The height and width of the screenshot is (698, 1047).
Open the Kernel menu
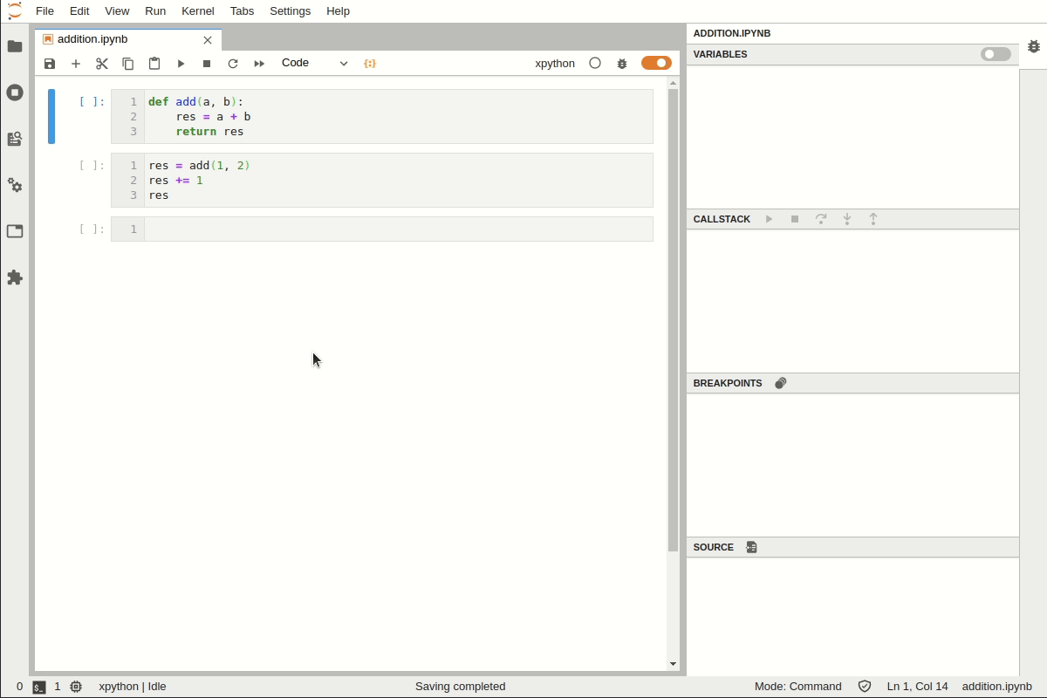pyautogui.click(x=197, y=10)
